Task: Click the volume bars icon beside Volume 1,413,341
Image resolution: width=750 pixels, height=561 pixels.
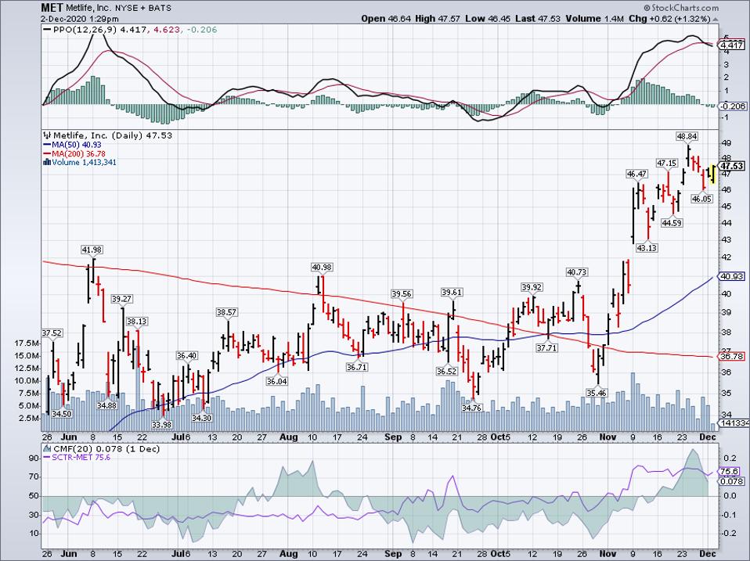Action: click(x=47, y=163)
